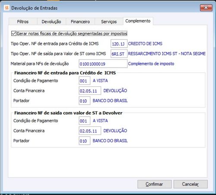Click the Material para NFs de devolução label
Screen dimensions: 216x195
tap(40, 64)
